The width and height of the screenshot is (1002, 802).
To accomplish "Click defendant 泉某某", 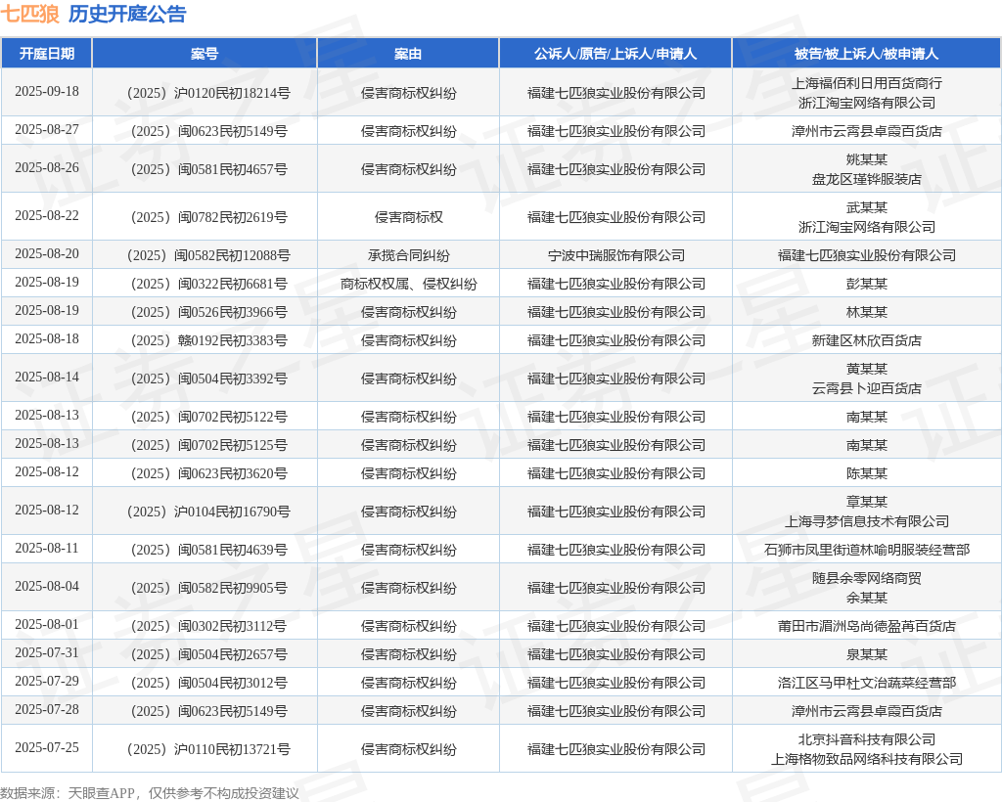I will (x=867, y=654).
